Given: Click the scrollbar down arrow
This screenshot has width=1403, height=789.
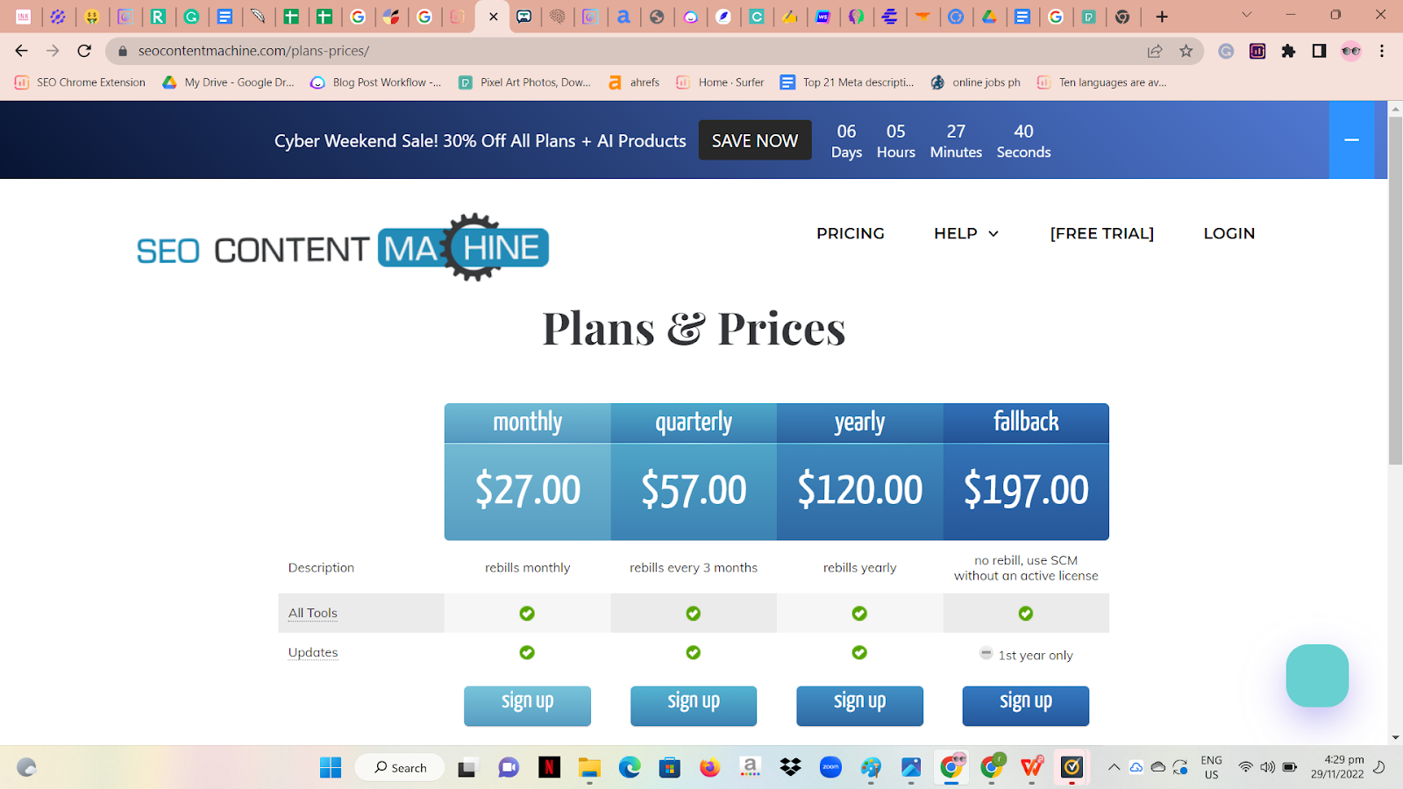Looking at the screenshot, I should click(x=1395, y=738).
